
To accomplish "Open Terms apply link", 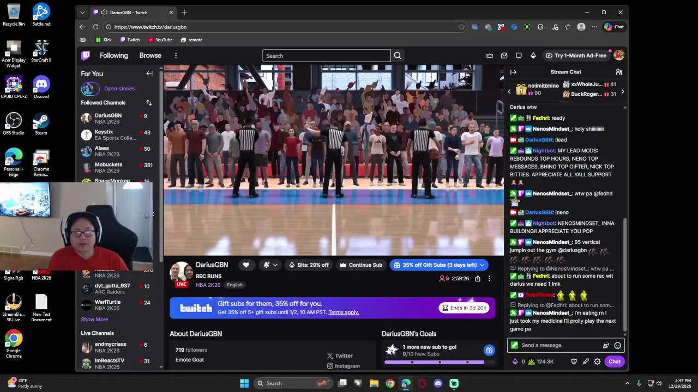I will click(344, 313).
